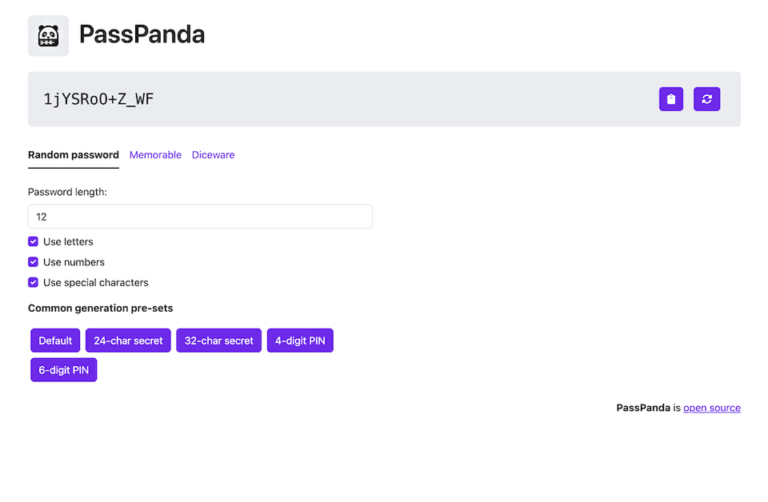Screen dimensions: 768x502
Task: Click the panda logo icon
Action: point(48,36)
